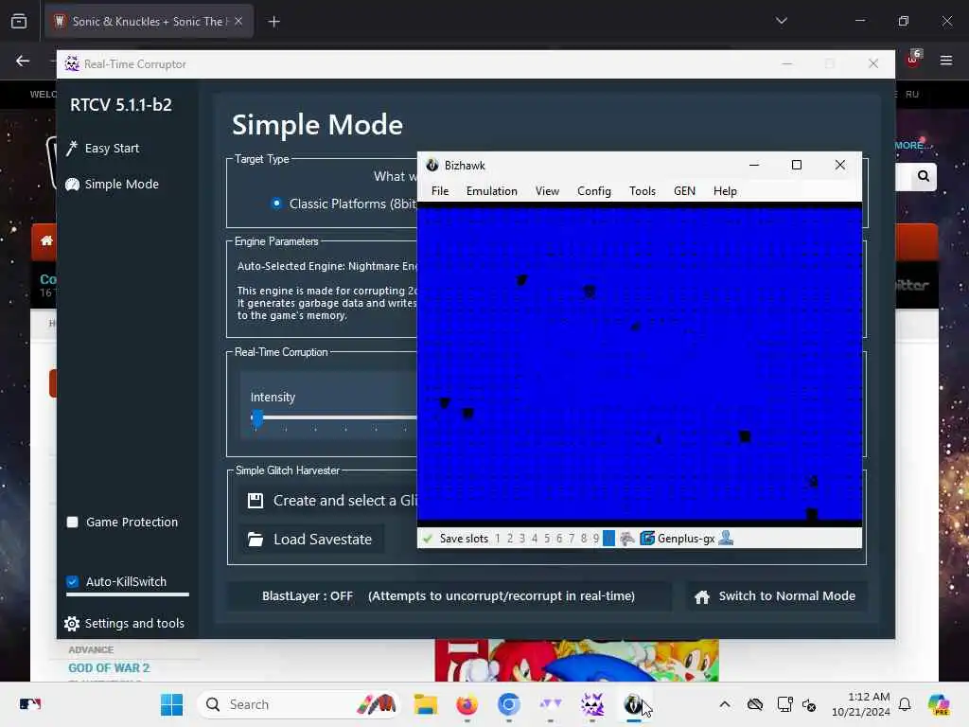969x727 pixels.
Task: Open the View menu in Bizhawk
Action: click(547, 191)
